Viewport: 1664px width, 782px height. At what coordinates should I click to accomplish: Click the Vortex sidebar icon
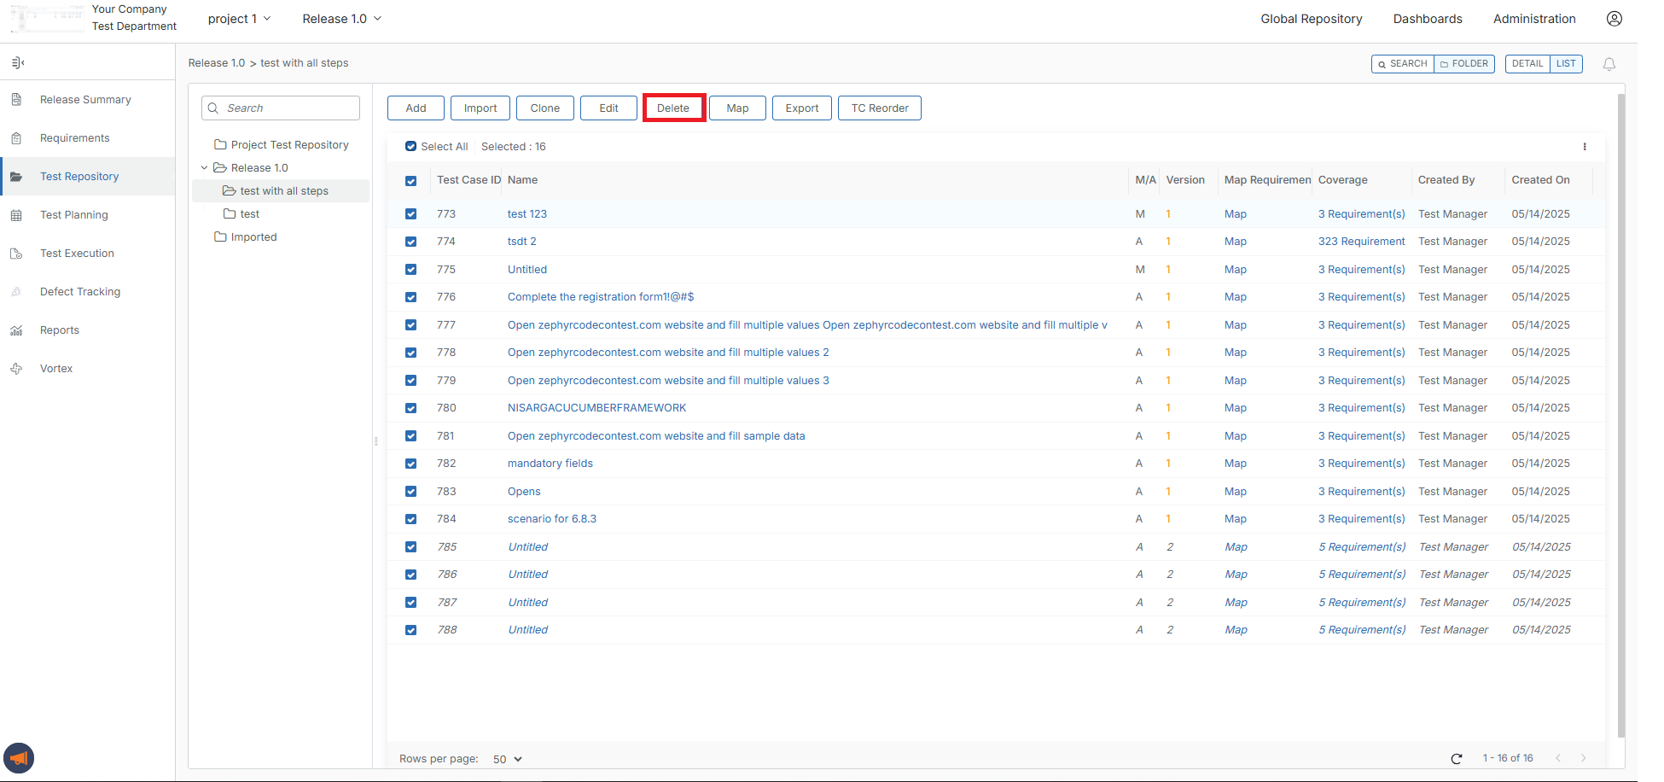[x=16, y=369]
